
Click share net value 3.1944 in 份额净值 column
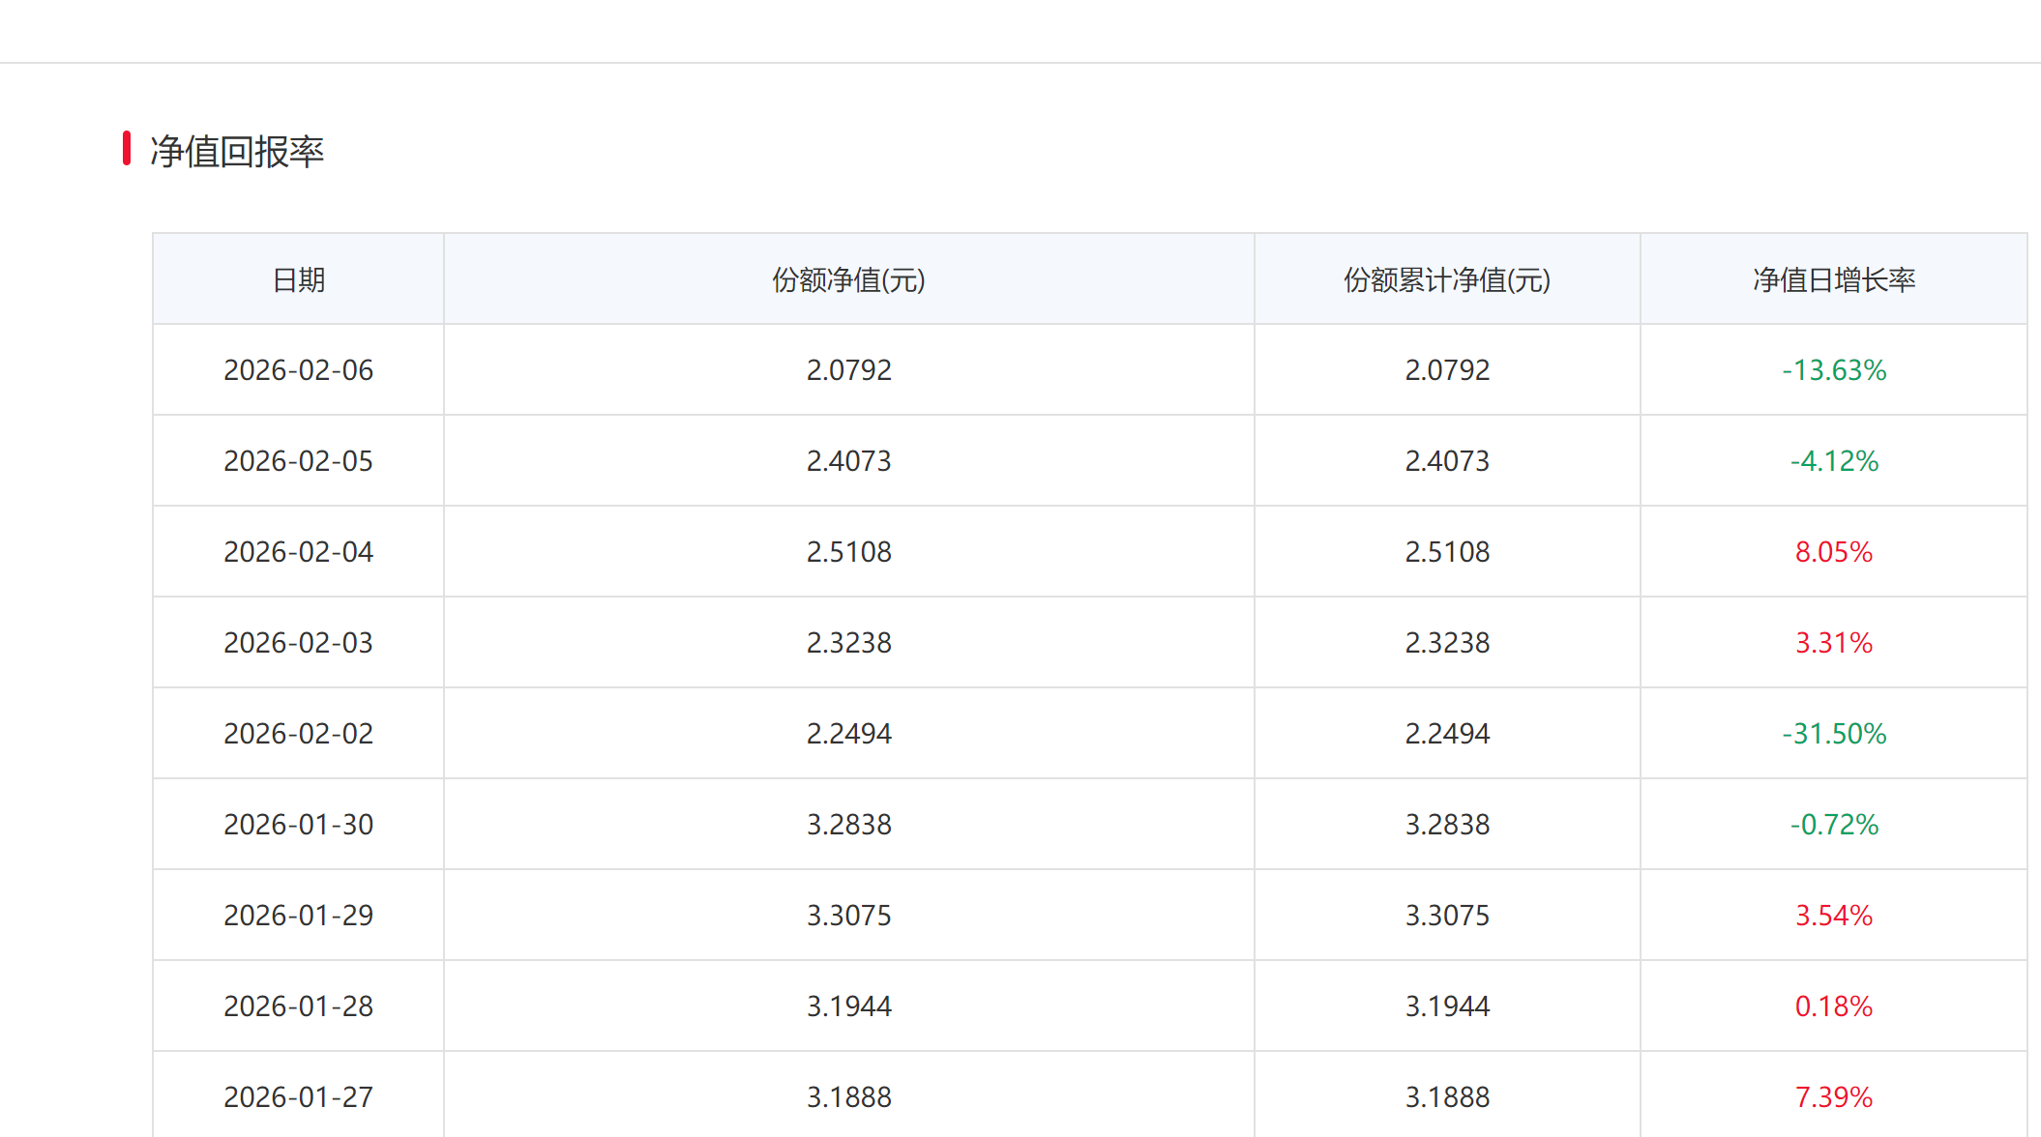[848, 1006]
